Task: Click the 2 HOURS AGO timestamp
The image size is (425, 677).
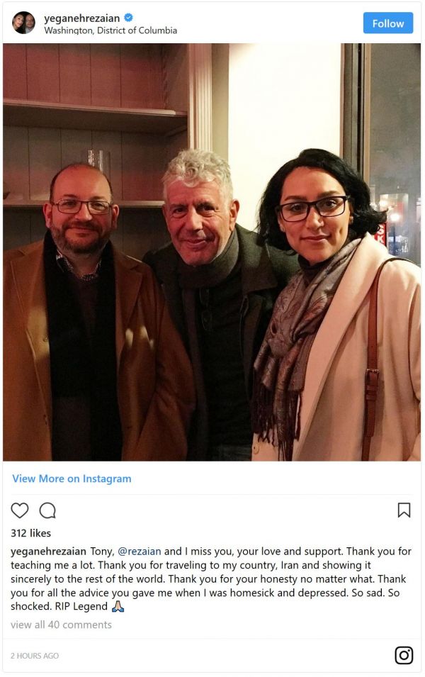Action: tap(35, 656)
